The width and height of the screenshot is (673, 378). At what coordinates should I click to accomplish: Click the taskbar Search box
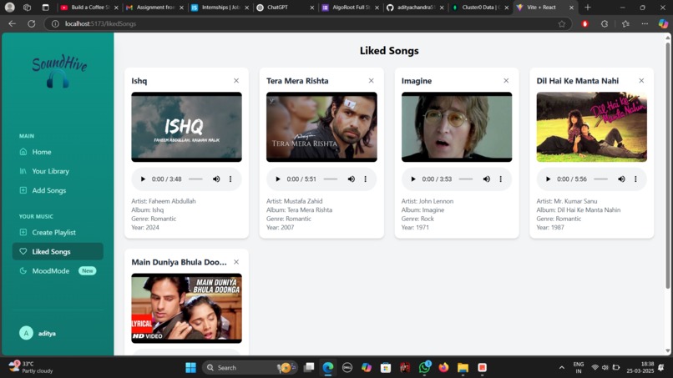(x=250, y=368)
